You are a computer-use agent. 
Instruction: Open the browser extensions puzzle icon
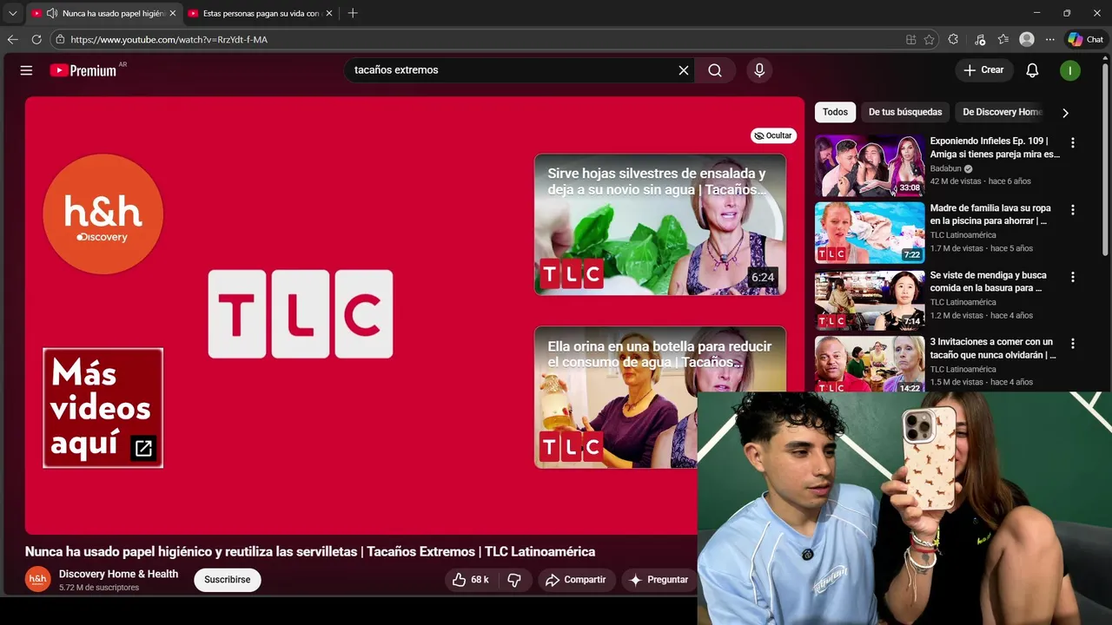953,39
